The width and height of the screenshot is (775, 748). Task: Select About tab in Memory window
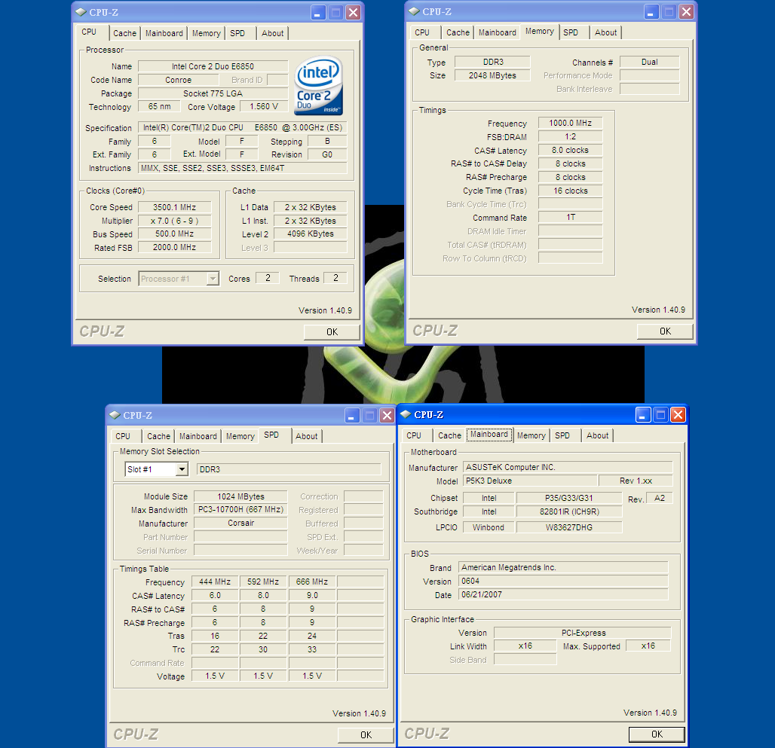click(x=605, y=32)
